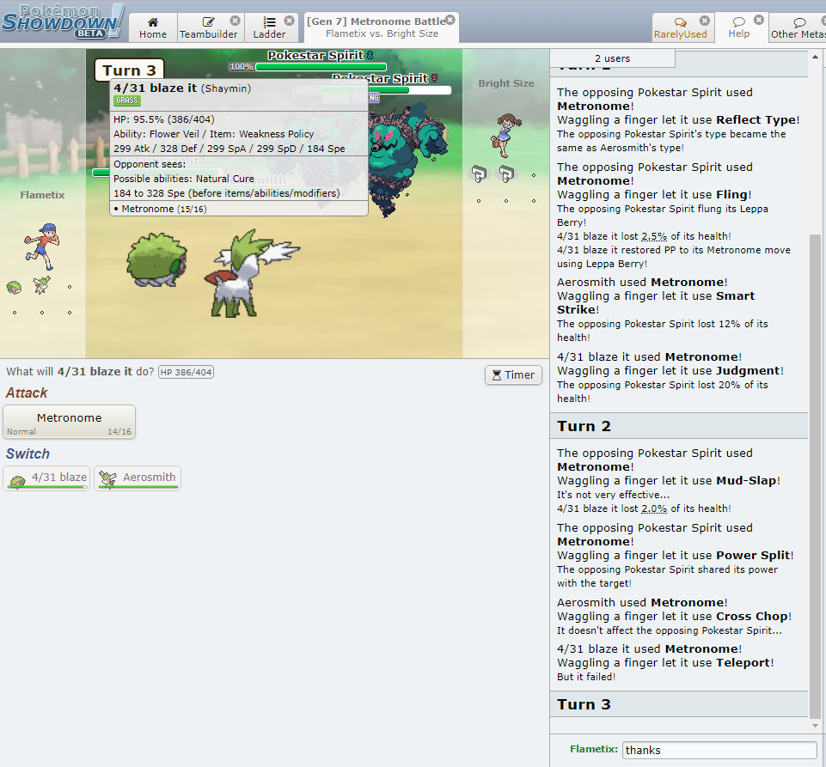Use the Metronome move
The image size is (826, 767).
pos(69,422)
